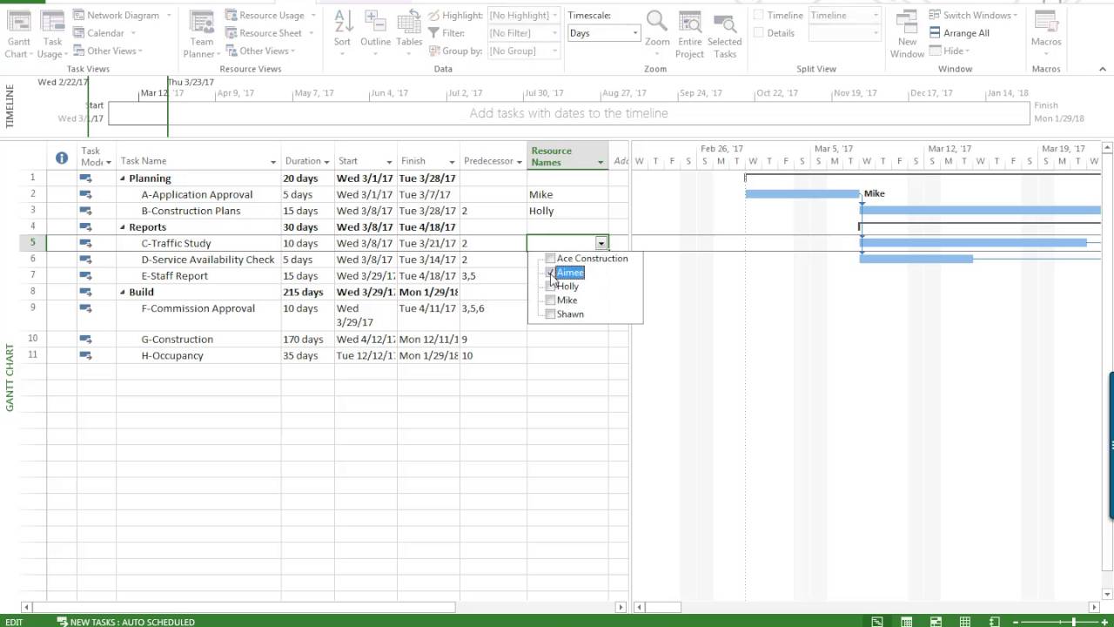Image resolution: width=1114 pixels, height=627 pixels.
Task: Select the C-Traffic Study task name cell
Action: coord(198,244)
